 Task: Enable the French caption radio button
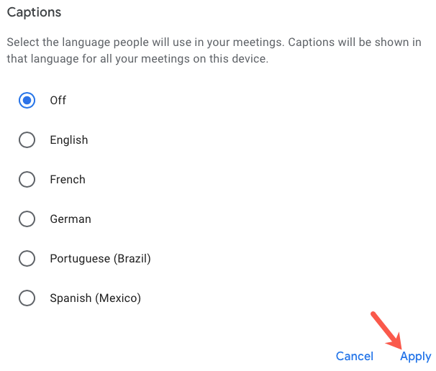27,180
